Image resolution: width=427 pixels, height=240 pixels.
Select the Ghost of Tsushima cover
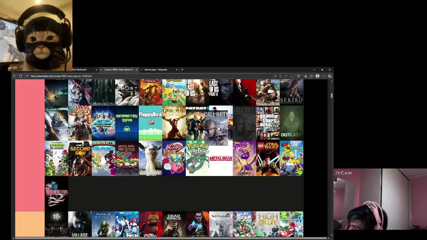(x=127, y=92)
